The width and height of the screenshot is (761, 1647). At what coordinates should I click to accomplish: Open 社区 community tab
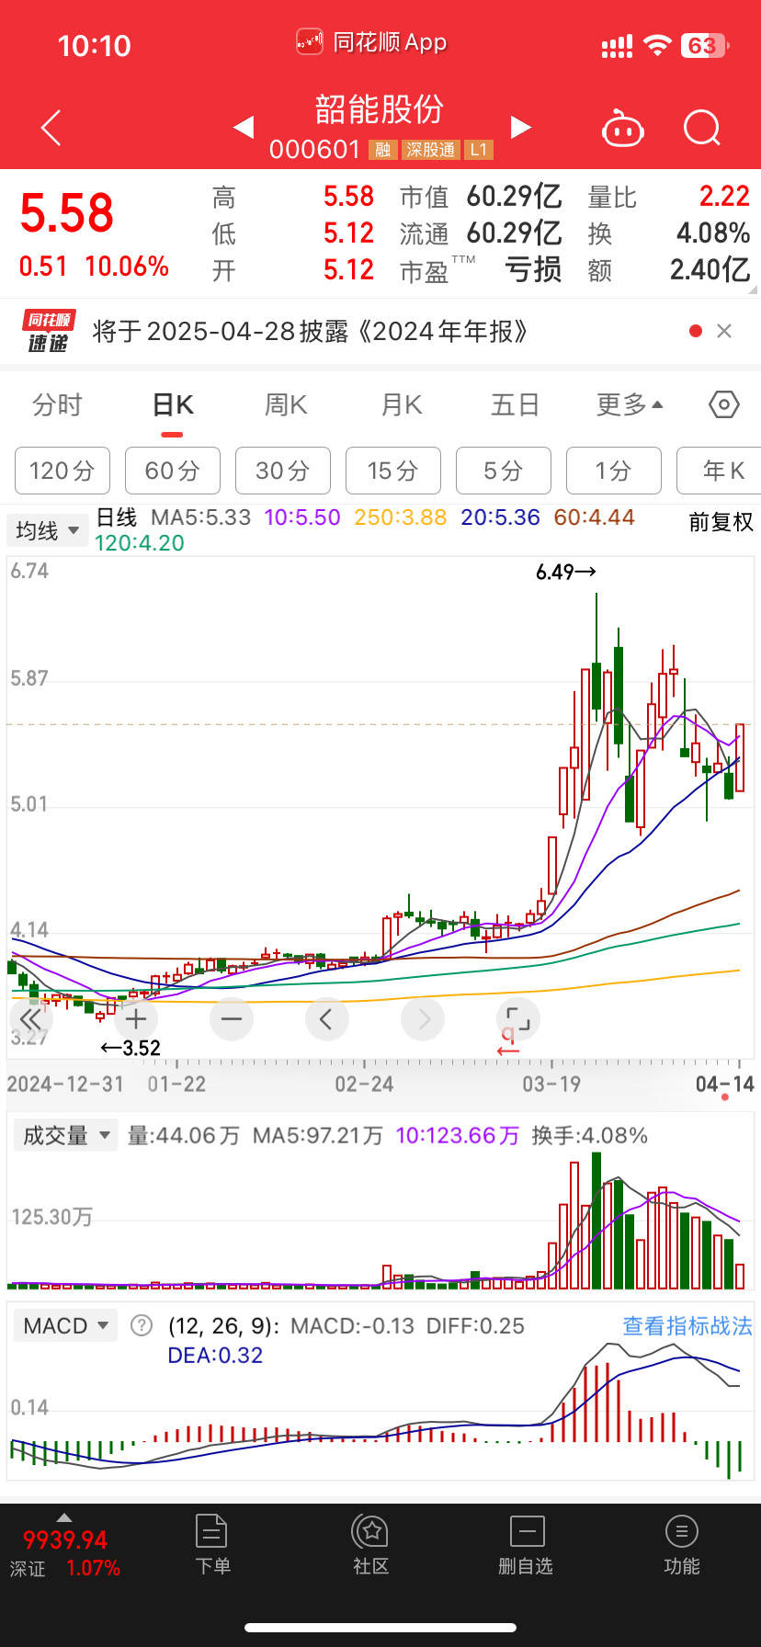tap(371, 1546)
